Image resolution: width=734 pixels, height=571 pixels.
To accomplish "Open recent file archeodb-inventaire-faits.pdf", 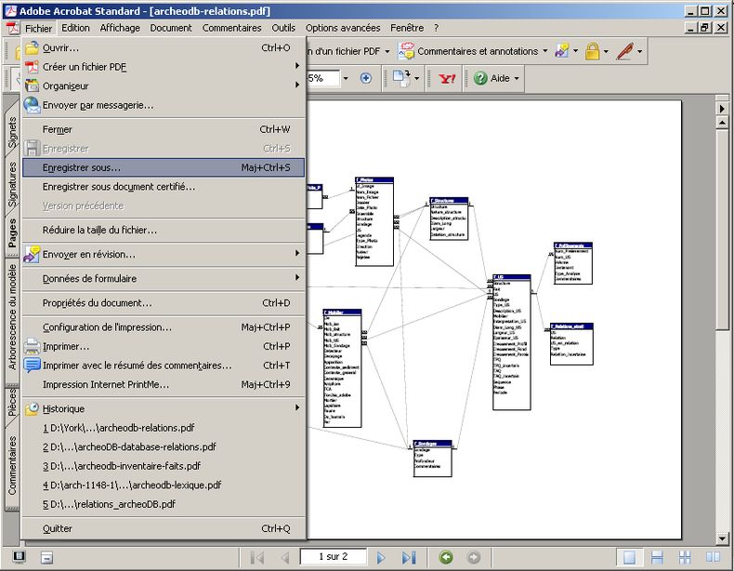I will (x=164, y=466).
